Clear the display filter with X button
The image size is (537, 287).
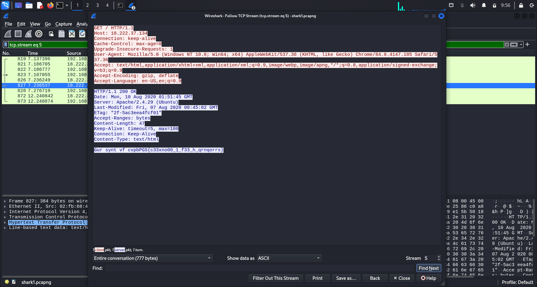coord(507,45)
